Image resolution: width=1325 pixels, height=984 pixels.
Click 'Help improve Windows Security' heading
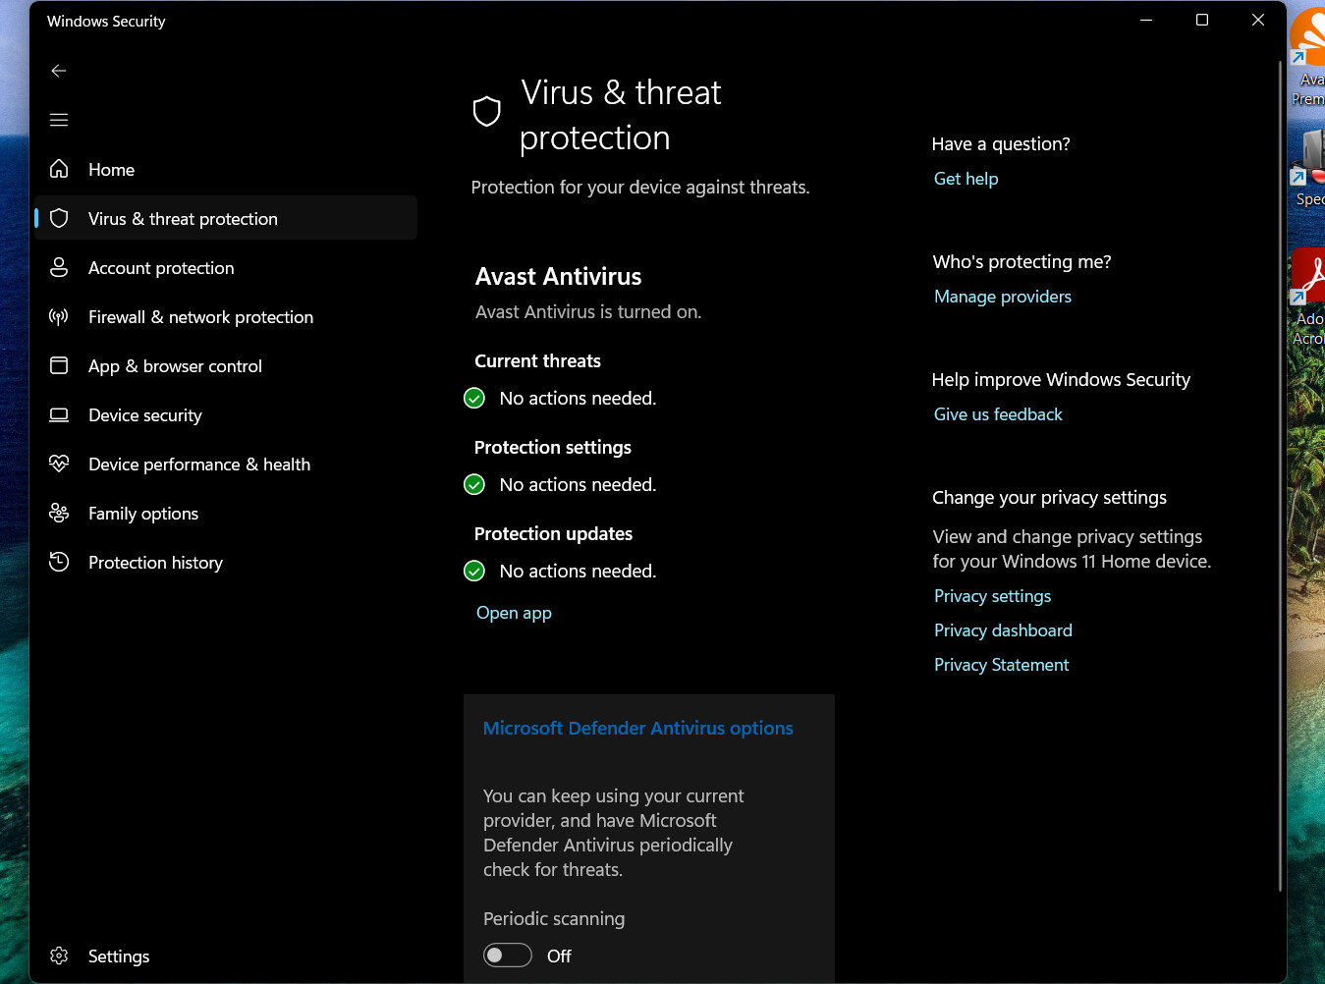(1061, 380)
